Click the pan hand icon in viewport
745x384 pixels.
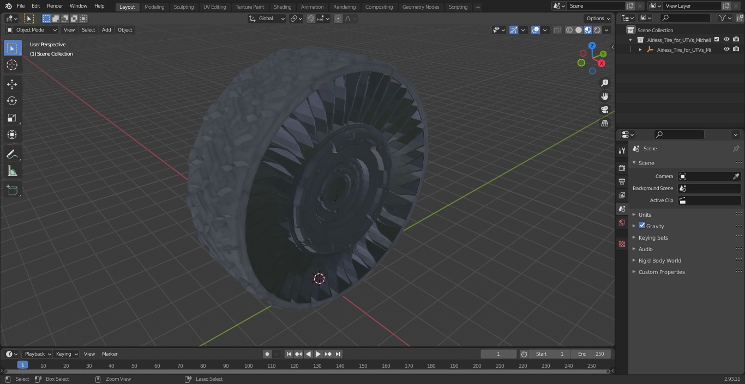[x=604, y=96]
